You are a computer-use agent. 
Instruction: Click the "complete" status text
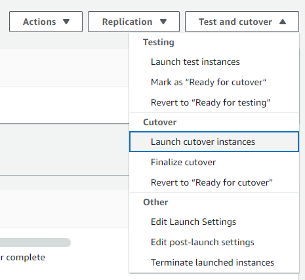pyautogui.click(x=26, y=258)
